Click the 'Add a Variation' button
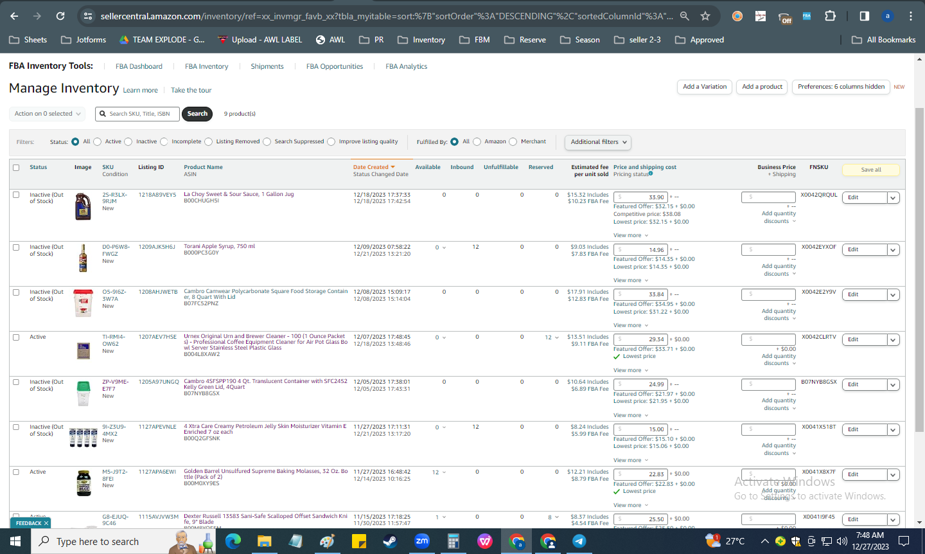 (705, 87)
